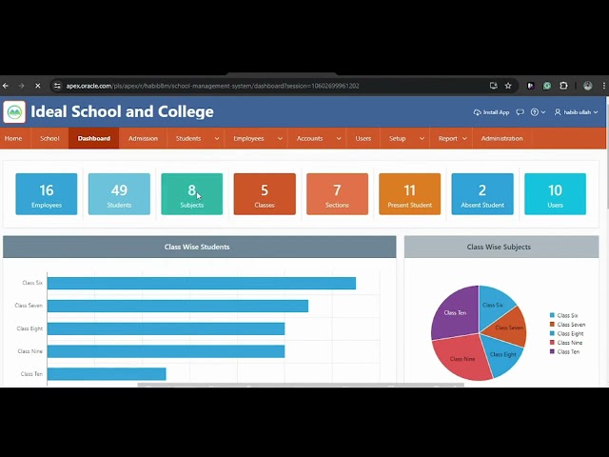Open the School menu item
The width and height of the screenshot is (609, 457).
click(49, 138)
